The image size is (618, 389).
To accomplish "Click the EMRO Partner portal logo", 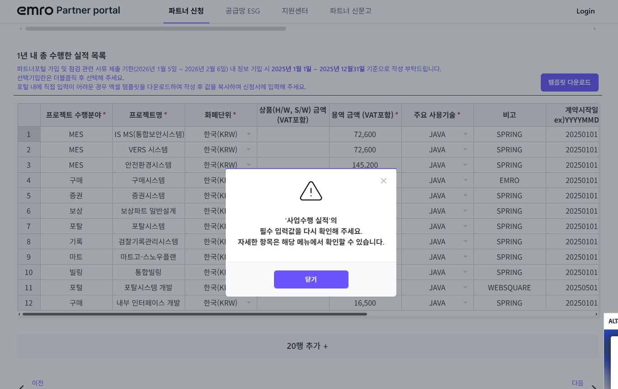I will pos(68,10).
